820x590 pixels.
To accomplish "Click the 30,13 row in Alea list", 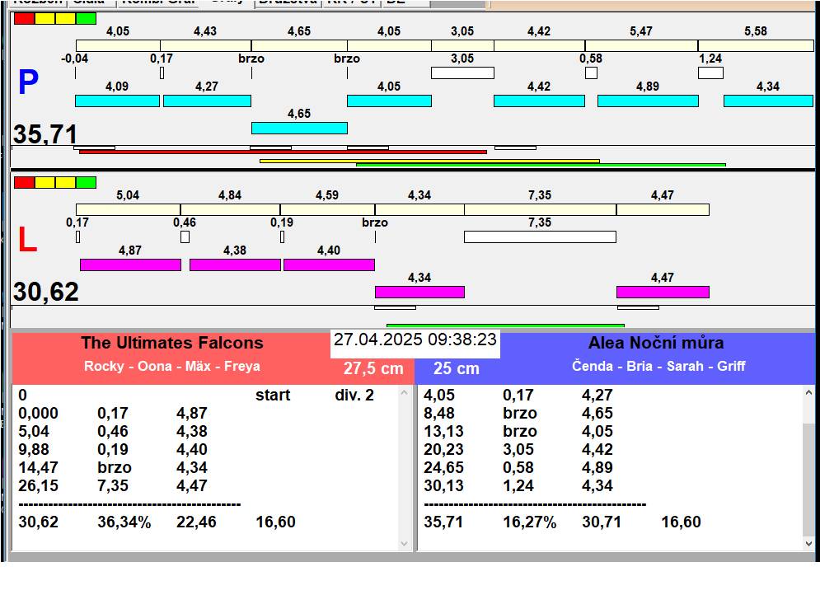I will 518,486.
